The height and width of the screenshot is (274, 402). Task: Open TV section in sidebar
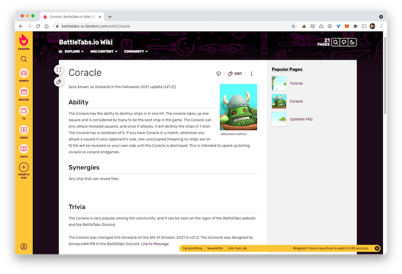pyautogui.click(x=24, y=113)
